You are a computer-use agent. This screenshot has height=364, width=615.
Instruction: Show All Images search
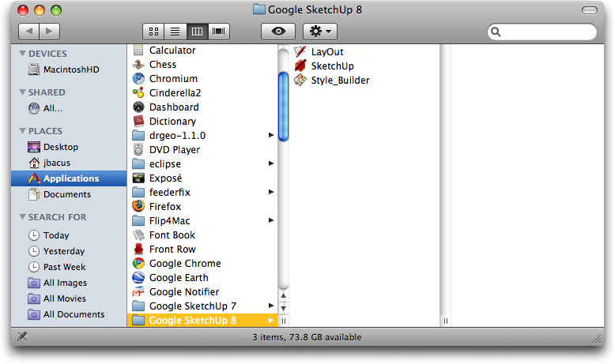point(58,283)
